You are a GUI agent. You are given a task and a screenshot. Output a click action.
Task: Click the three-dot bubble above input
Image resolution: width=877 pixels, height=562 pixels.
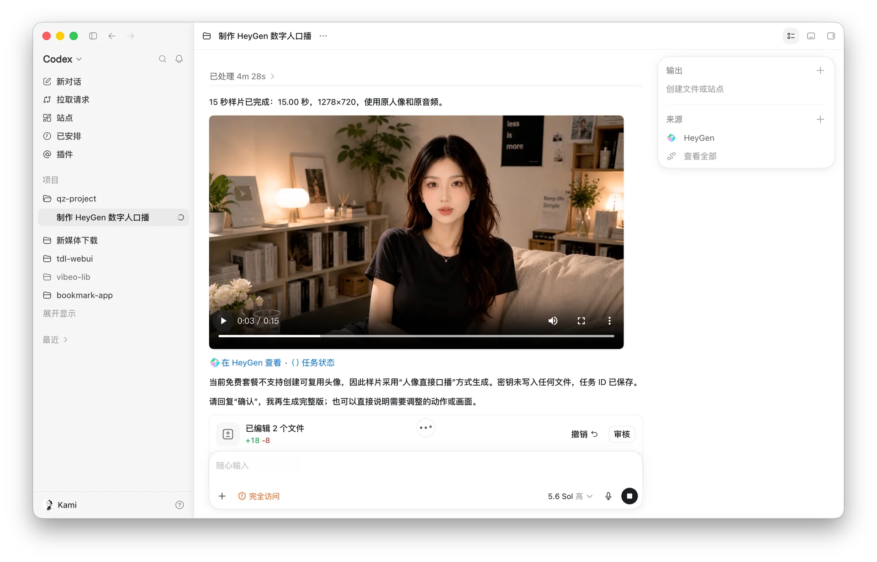click(x=426, y=428)
